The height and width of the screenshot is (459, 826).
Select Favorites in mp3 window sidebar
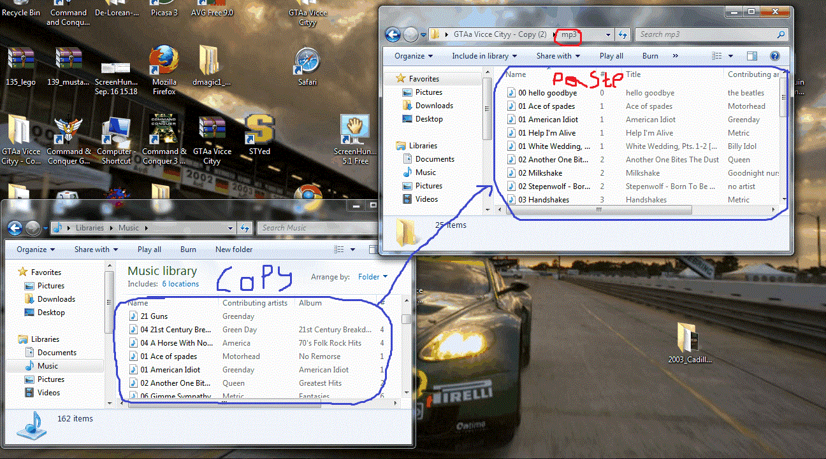[x=424, y=79]
